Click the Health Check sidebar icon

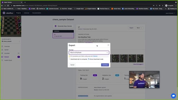point(2,60)
